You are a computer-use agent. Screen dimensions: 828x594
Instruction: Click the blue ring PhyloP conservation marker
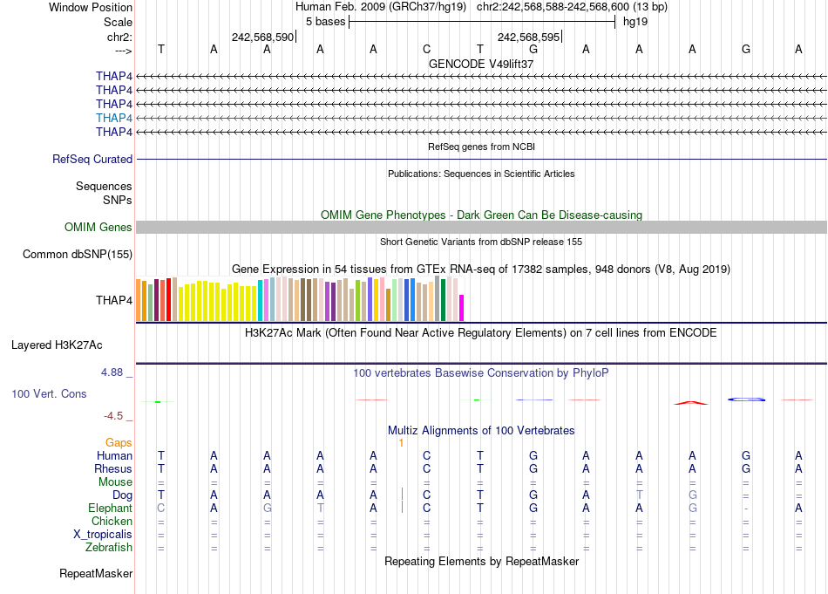746,399
